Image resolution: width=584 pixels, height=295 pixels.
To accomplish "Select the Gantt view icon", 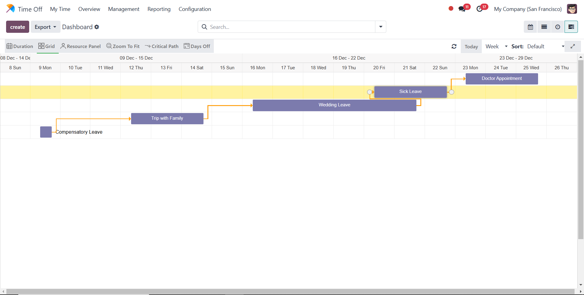I will pyautogui.click(x=571, y=27).
